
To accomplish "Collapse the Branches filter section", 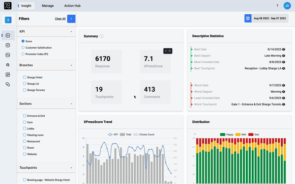I will pos(71,65).
